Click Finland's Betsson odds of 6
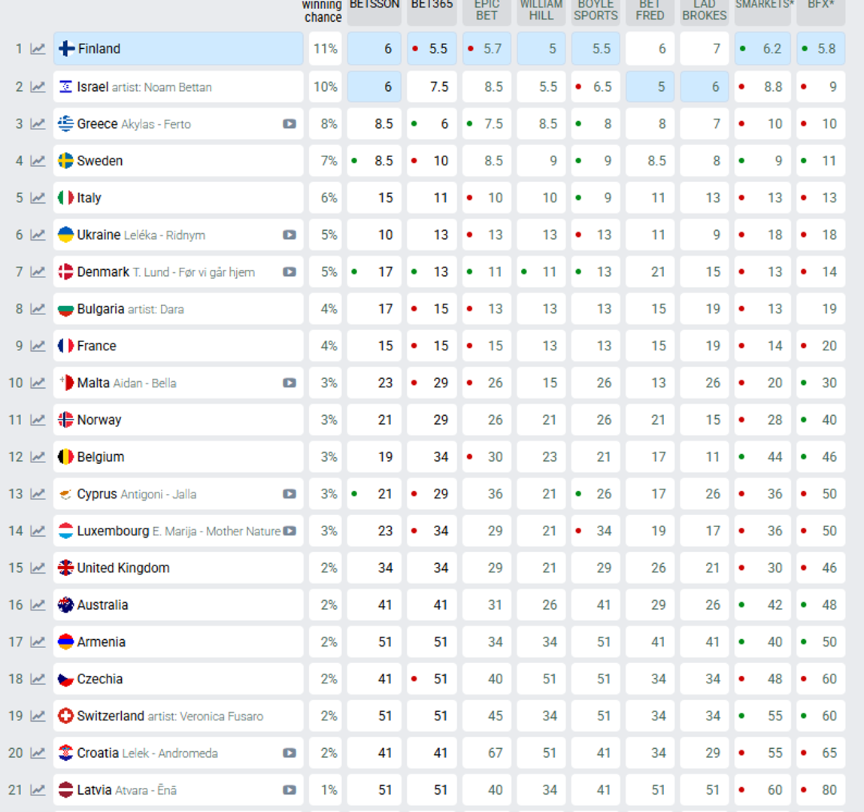Screen dimensions: 864x812 pyautogui.click(x=374, y=49)
